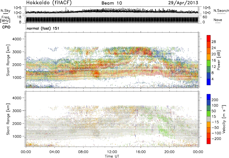Select the 'Beam 10' label

pyautogui.click(x=112, y=3)
